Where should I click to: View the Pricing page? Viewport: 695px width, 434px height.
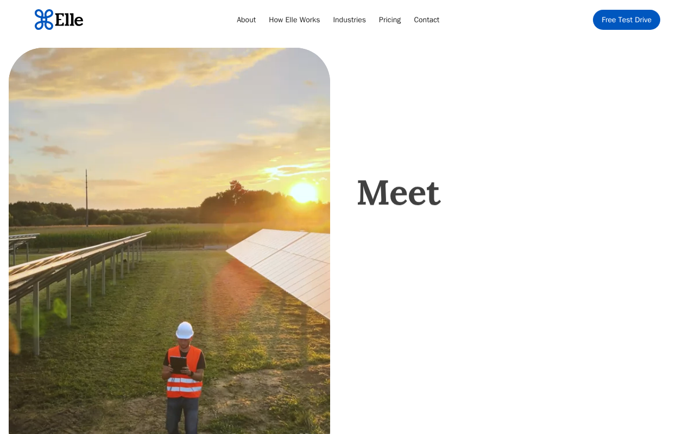click(390, 20)
